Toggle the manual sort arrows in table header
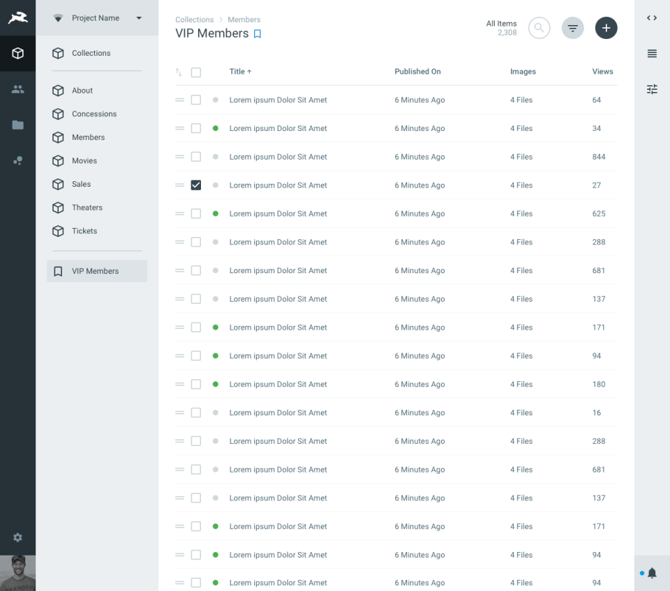670x591 pixels. point(179,72)
